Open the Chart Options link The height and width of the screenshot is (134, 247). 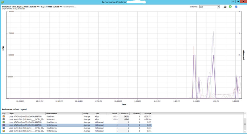70,6
